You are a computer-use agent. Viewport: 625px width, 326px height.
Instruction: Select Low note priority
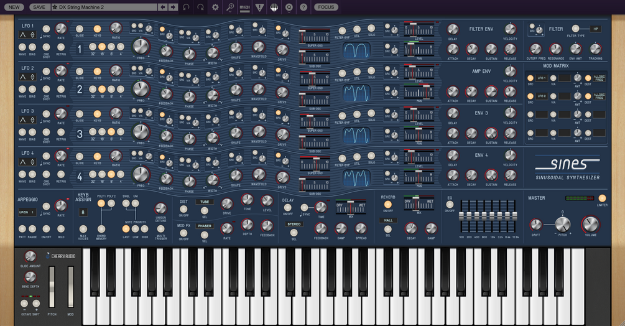click(x=136, y=229)
